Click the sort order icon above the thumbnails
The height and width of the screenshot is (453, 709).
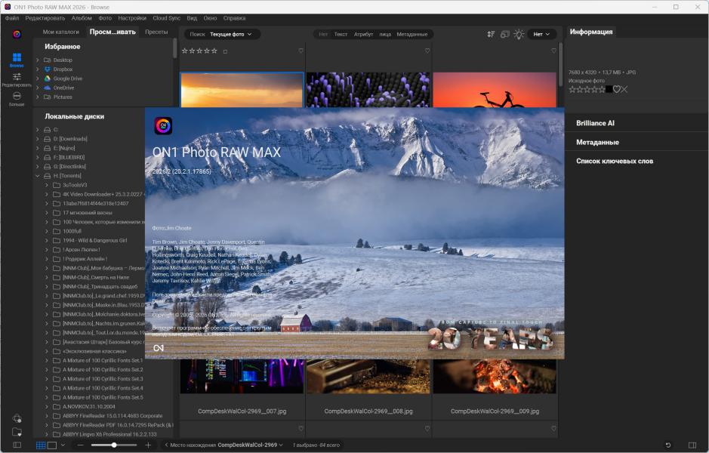coord(492,34)
